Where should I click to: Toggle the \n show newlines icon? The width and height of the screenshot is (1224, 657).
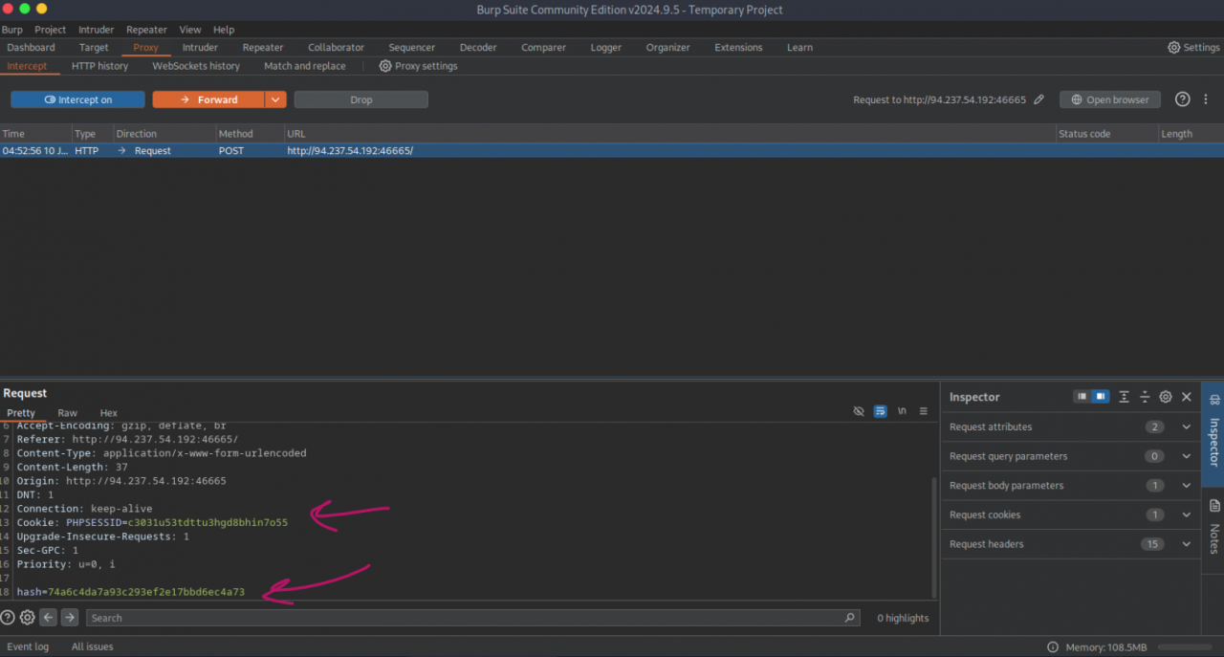(x=902, y=411)
